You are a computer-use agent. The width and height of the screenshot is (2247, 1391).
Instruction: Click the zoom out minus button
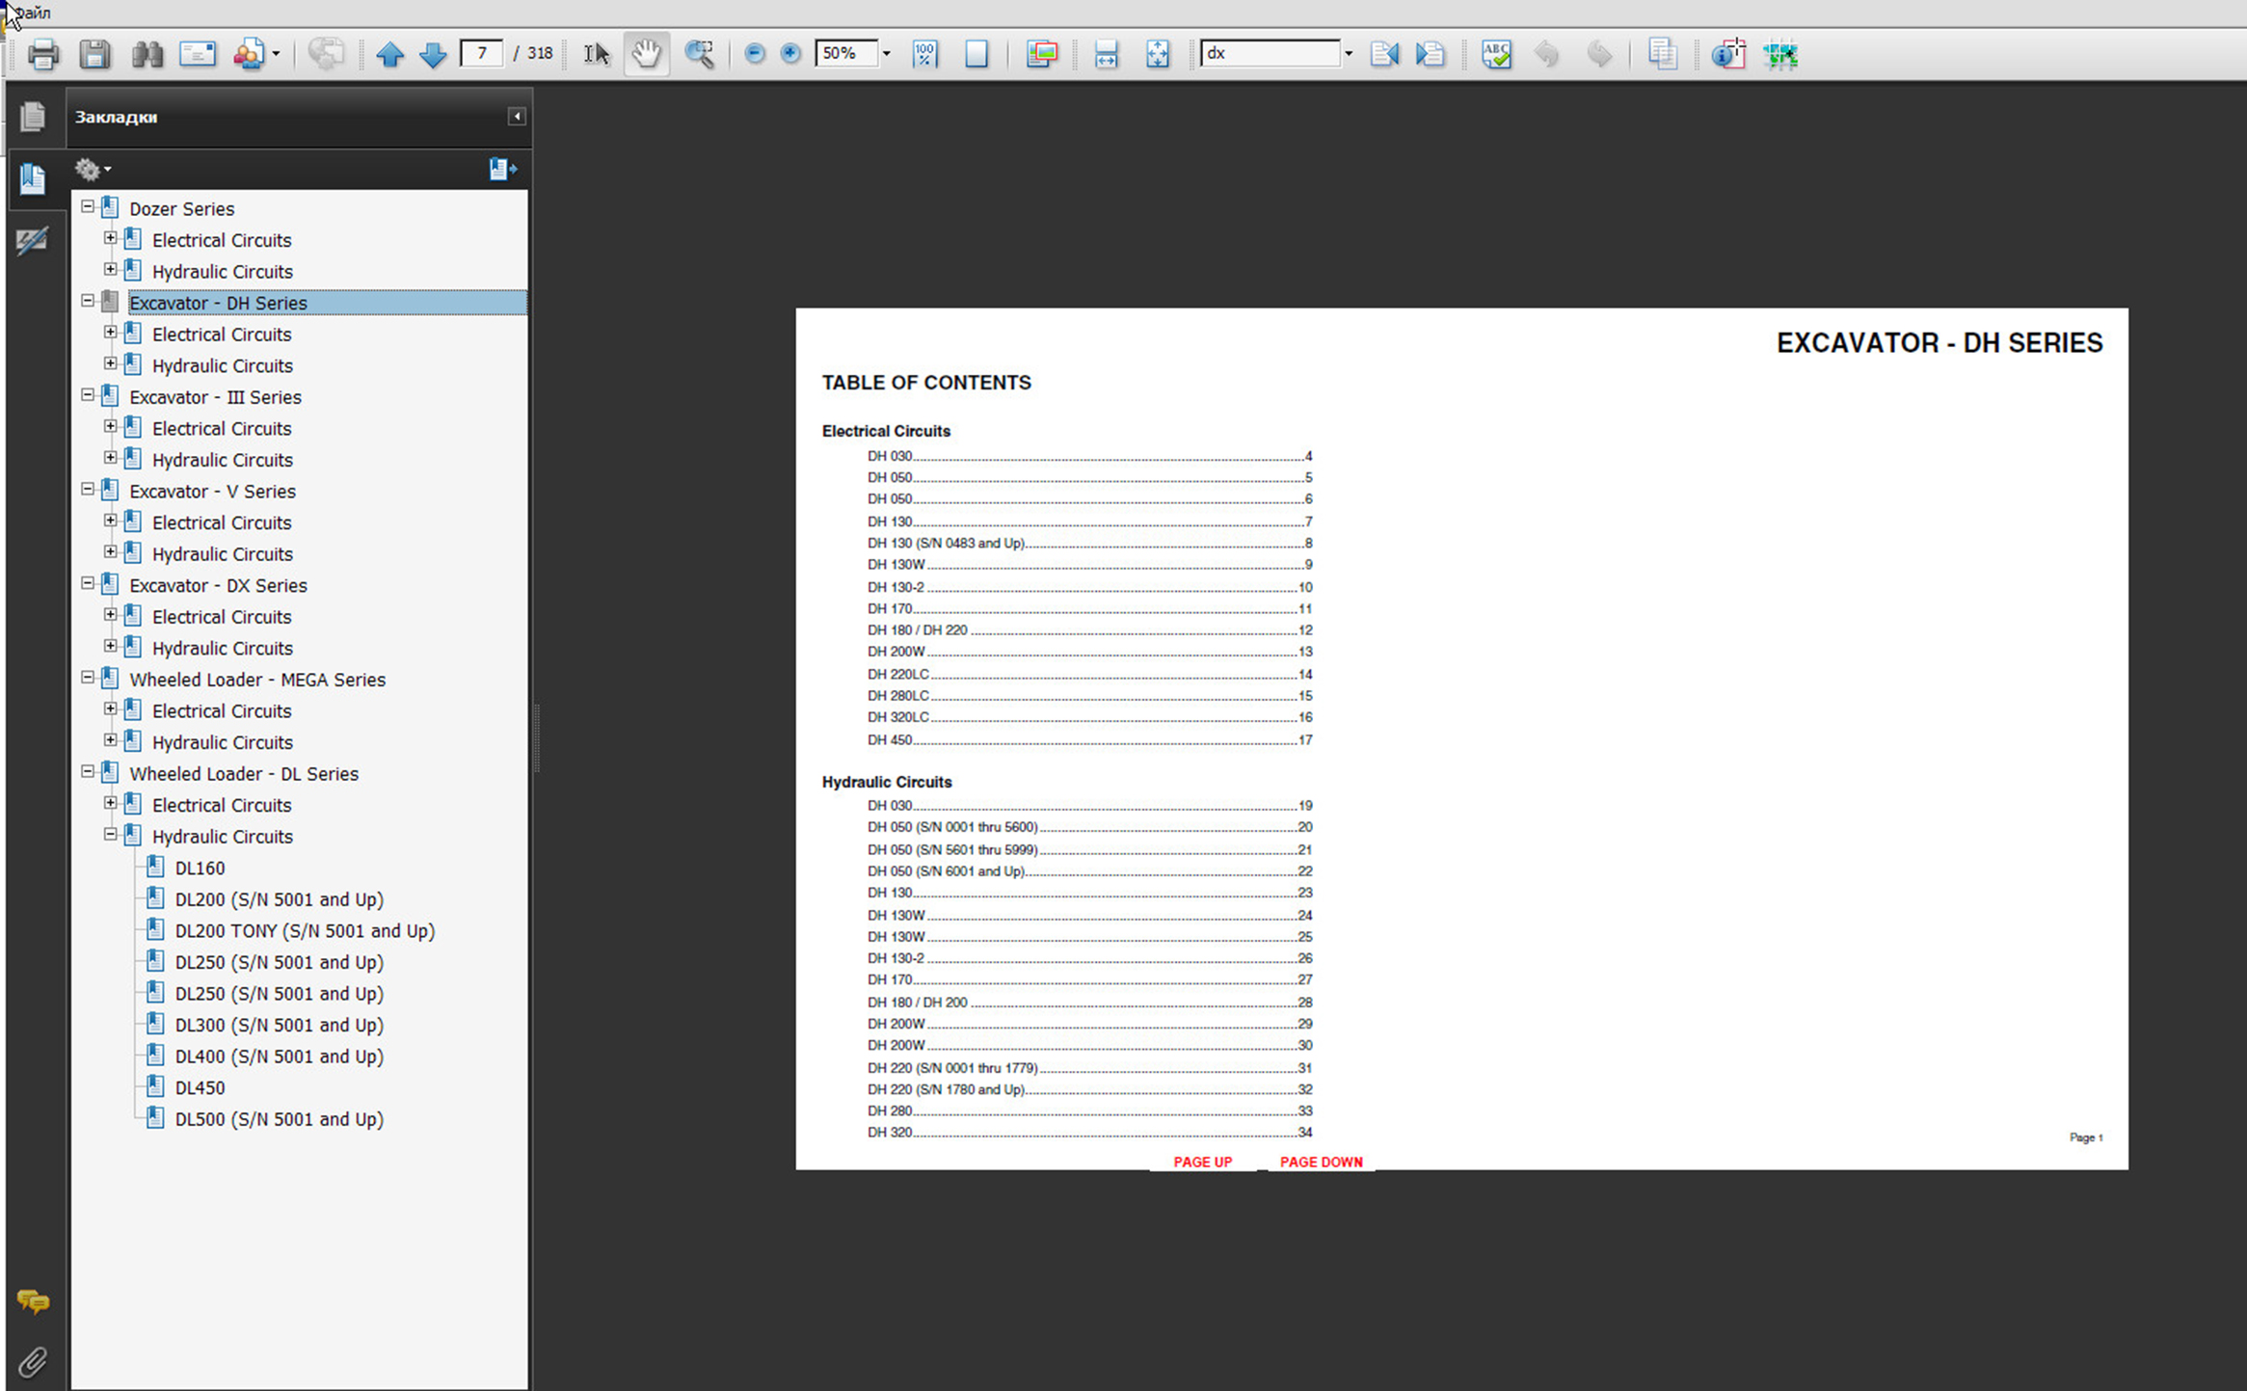pos(755,54)
